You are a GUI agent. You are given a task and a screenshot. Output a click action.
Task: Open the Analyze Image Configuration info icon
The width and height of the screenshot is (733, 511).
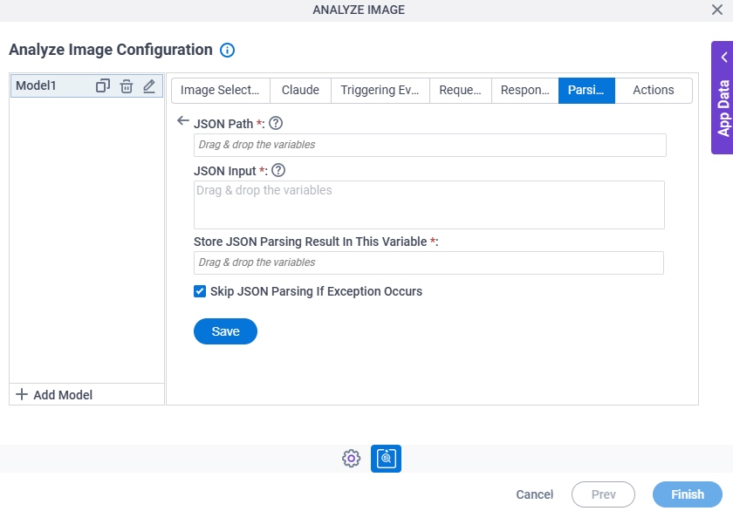(x=227, y=50)
